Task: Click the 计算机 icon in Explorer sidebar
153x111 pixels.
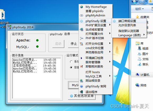Action: (x=137, y=75)
